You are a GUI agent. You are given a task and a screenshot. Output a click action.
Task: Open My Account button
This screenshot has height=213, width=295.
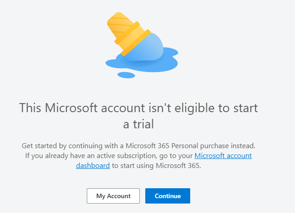click(113, 196)
